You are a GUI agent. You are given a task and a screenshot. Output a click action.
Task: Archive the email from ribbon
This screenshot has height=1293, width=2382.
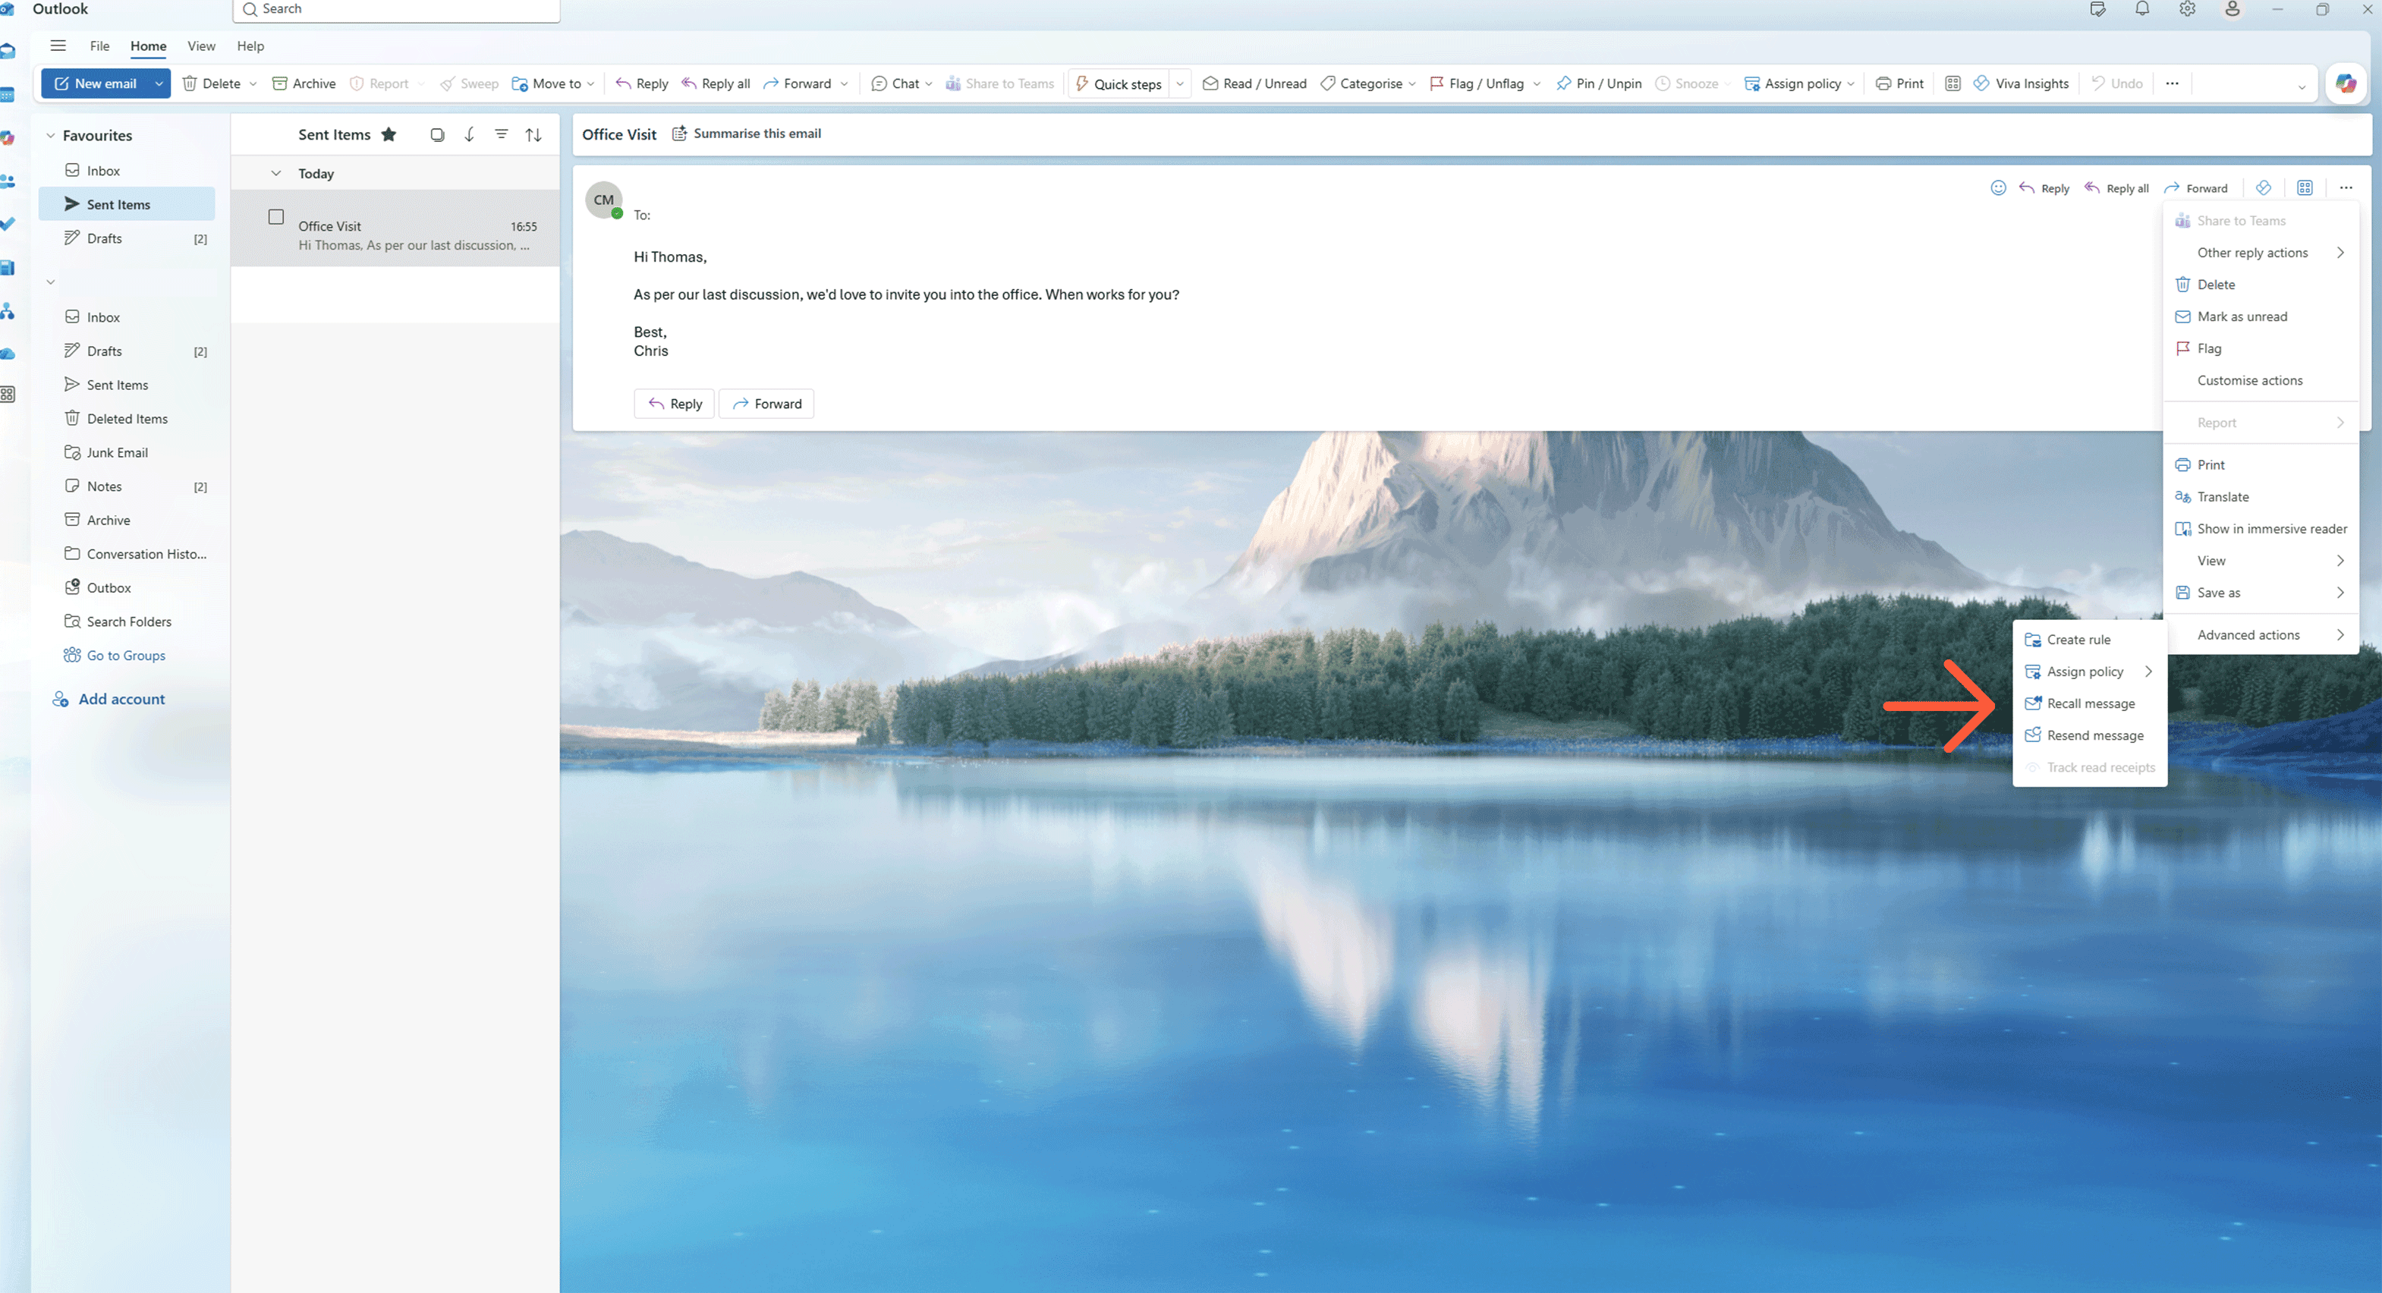point(304,83)
